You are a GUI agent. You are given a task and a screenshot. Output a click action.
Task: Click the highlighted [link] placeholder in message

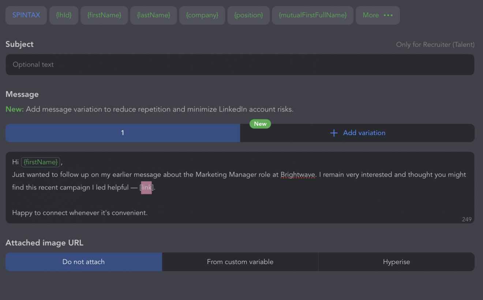coord(146,188)
